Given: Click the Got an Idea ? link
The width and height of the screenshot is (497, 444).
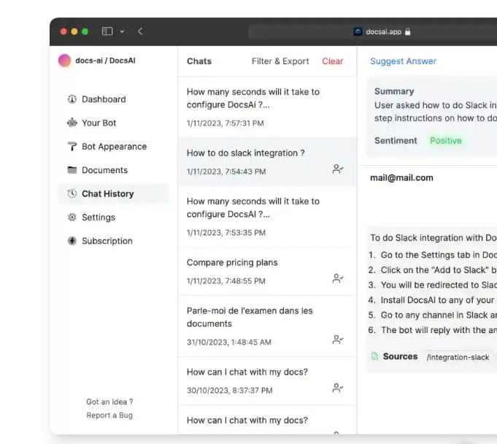Looking at the screenshot, I should (x=109, y=402).
